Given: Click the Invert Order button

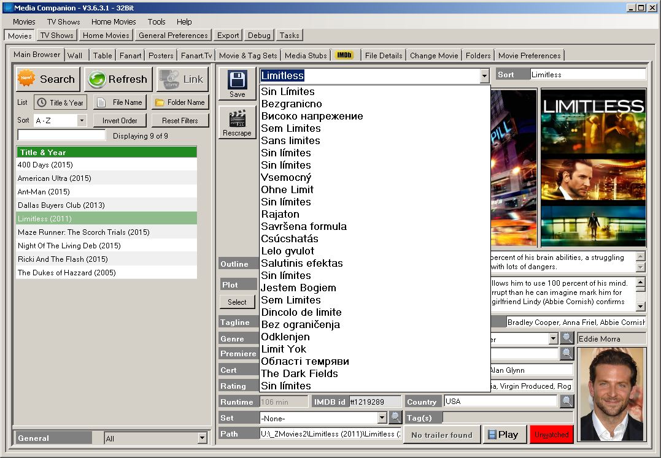Looking at the screenshot, I should pyautogui.click(x=120, y=121).
